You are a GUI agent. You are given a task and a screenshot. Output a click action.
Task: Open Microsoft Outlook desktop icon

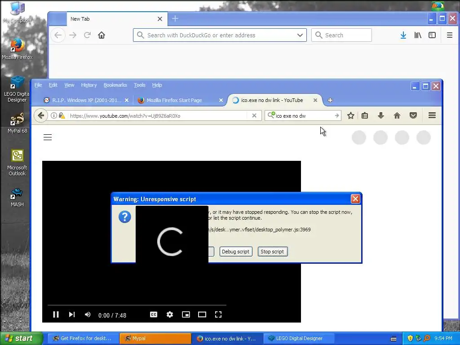17,163
